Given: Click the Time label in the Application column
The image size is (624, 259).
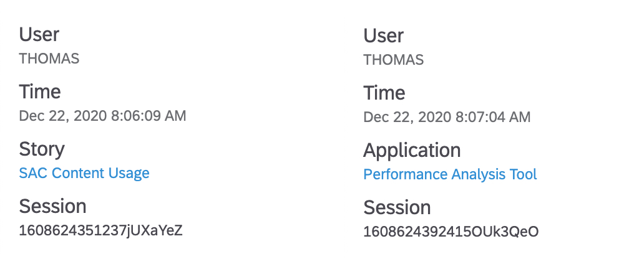Looking at the screenshot, I should (x=384, y=93).
